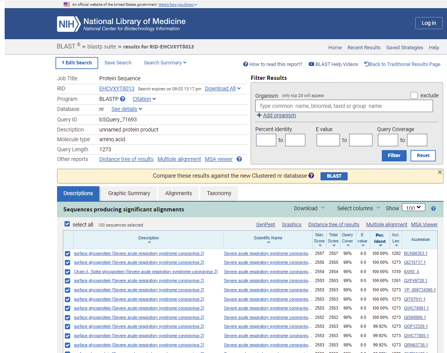
Task: Open the GenPept link
Action: point(265,225)
